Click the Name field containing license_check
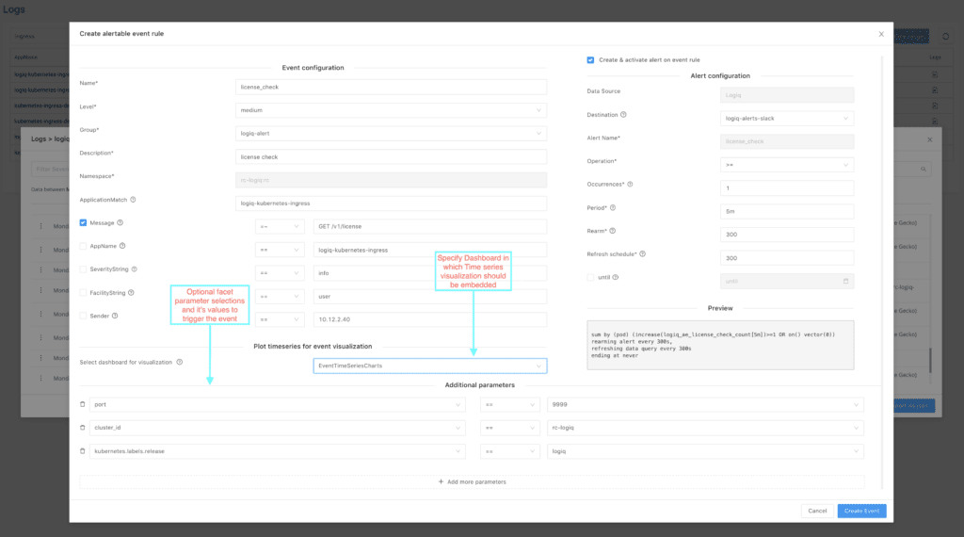The image size is (964, 537). (x=391, y=87)
